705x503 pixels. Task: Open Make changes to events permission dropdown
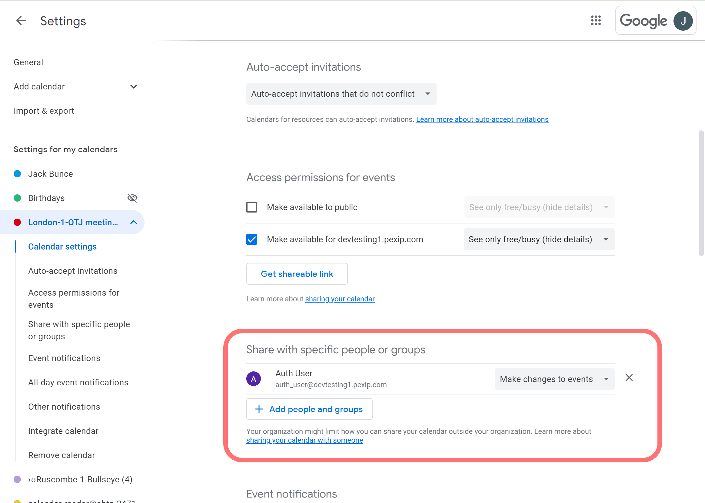554,379
